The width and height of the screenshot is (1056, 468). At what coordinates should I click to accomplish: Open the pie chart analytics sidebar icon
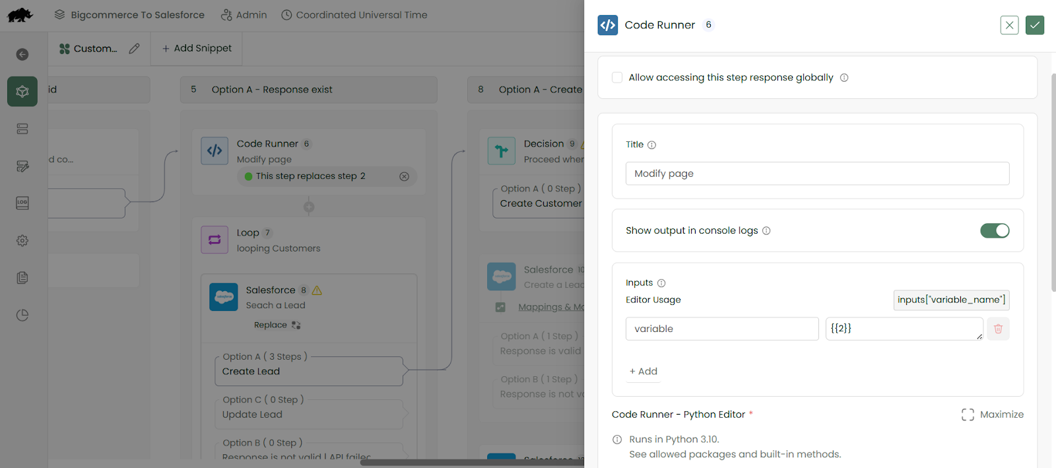click(22, 315)
